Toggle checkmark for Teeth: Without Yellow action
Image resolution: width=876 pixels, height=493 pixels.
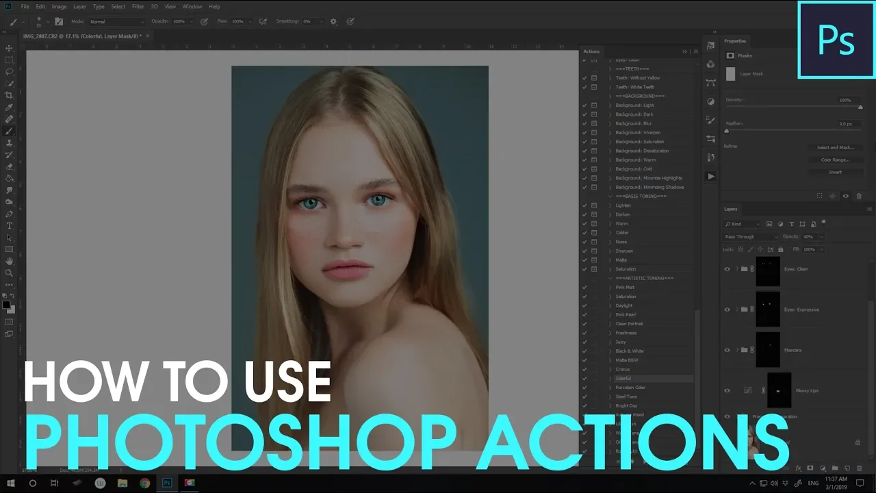click(x=584, y=78)
